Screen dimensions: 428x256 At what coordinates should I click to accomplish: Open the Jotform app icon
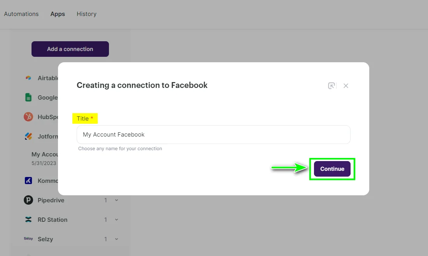[28, 136]
